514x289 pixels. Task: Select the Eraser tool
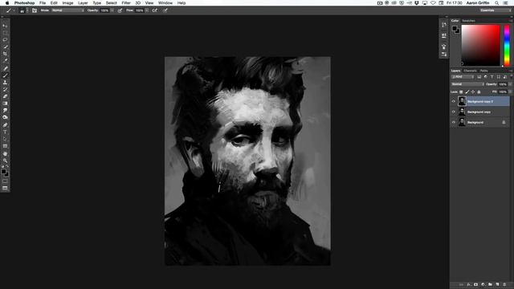(5, 96)
